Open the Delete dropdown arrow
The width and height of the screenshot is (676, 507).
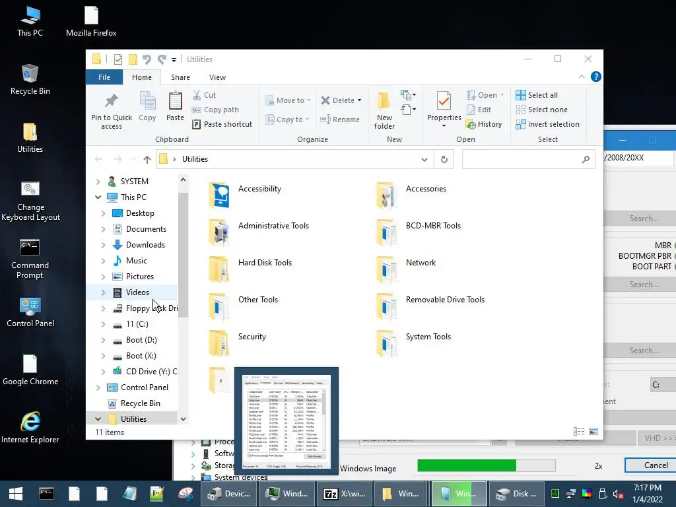point(359,100)
